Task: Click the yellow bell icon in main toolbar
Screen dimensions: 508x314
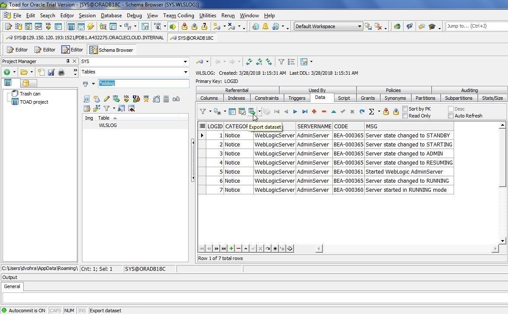Action: coord(265,26)
